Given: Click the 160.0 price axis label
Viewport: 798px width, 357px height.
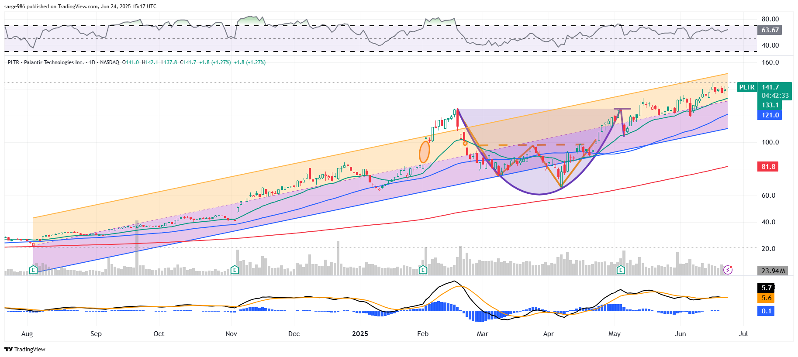Looking at the screenshot, I should pyautogui.click(x=770, y=62).
